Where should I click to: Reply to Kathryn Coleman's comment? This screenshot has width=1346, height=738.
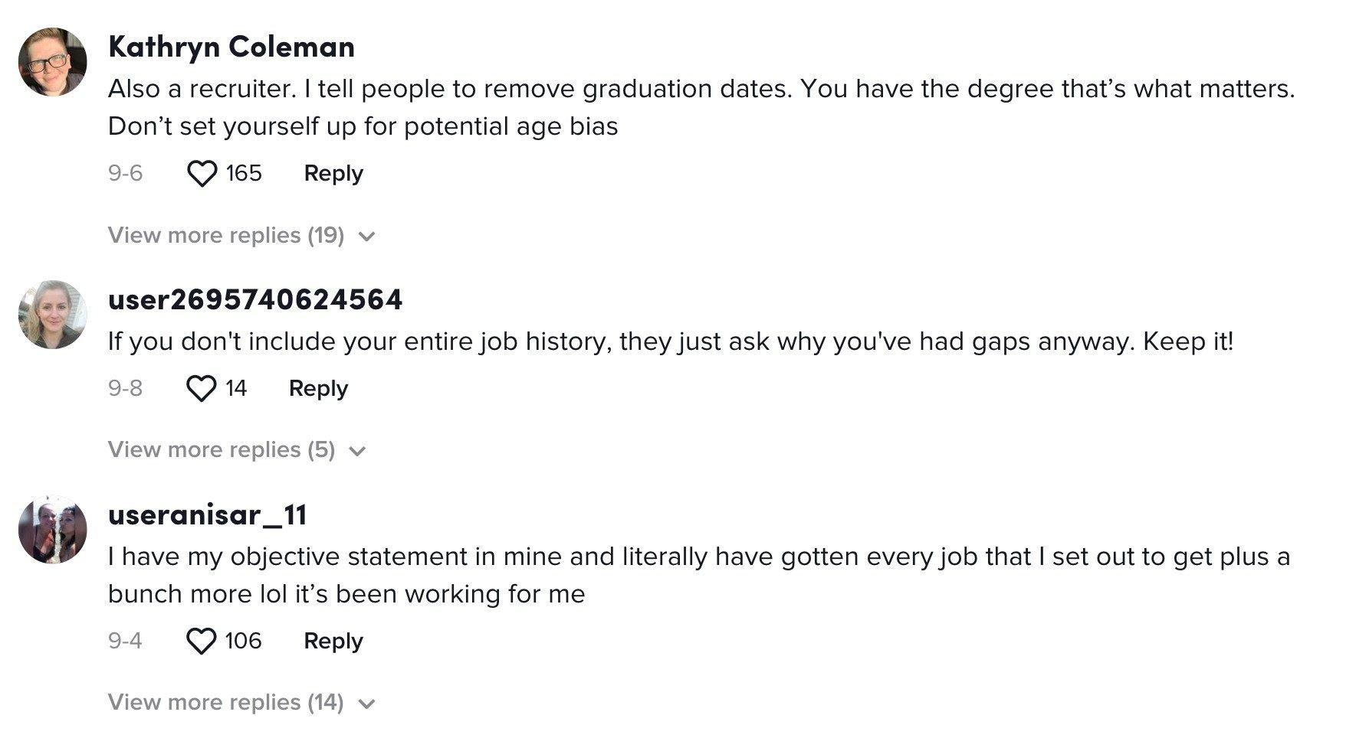pos(333,174)
